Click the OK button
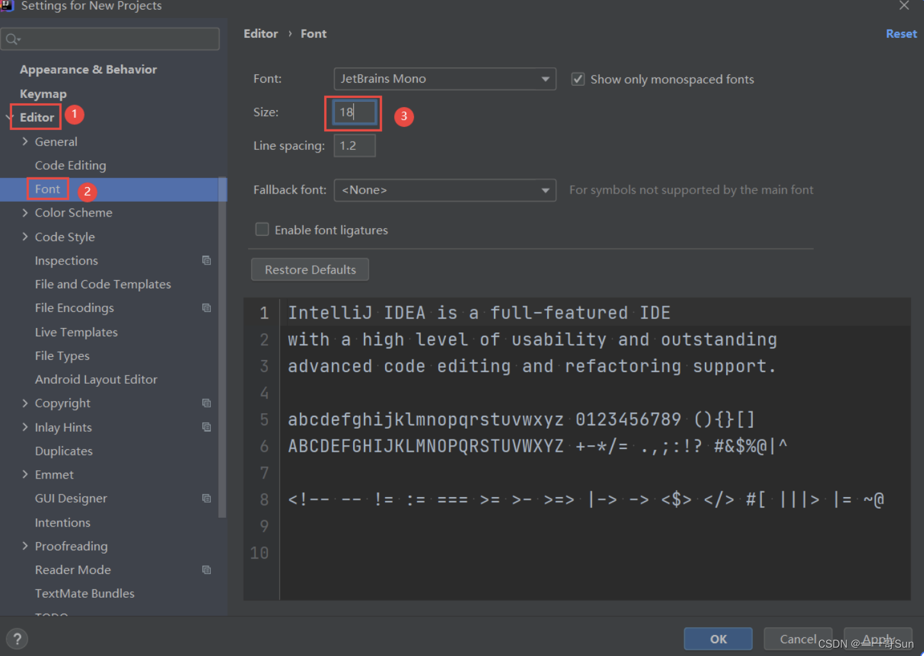Screen dimensions: 924x656 coord(718,639)
